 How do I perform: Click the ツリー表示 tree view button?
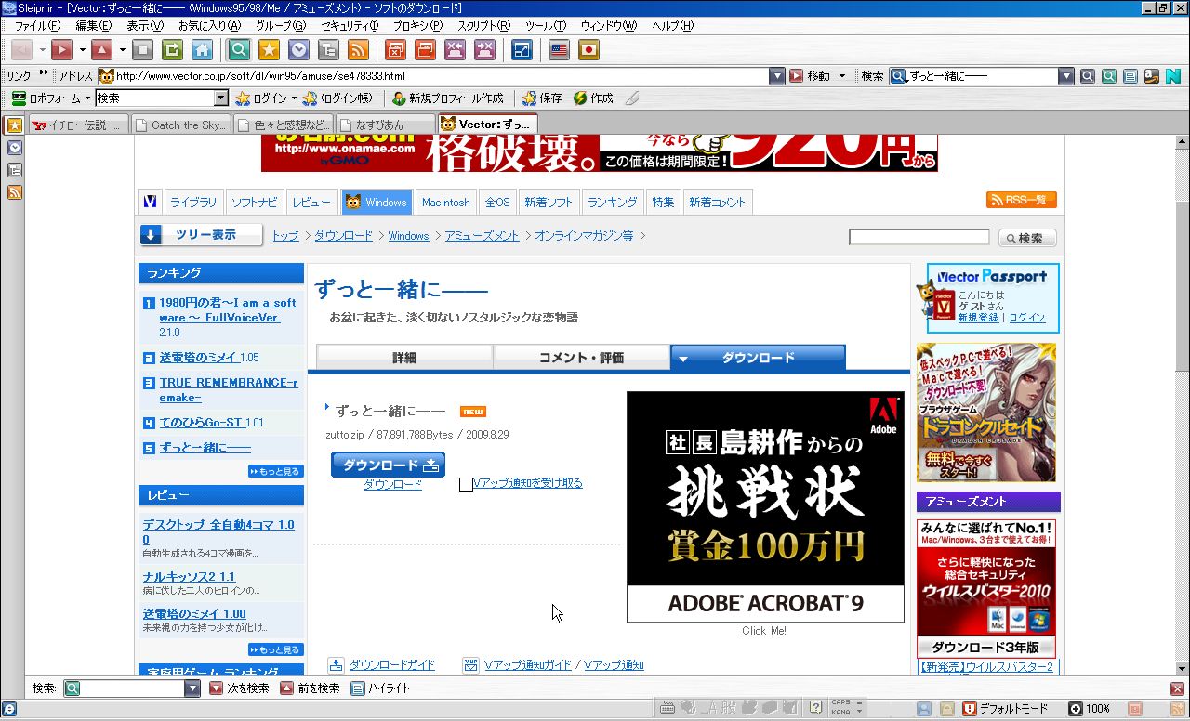(202, 235)
